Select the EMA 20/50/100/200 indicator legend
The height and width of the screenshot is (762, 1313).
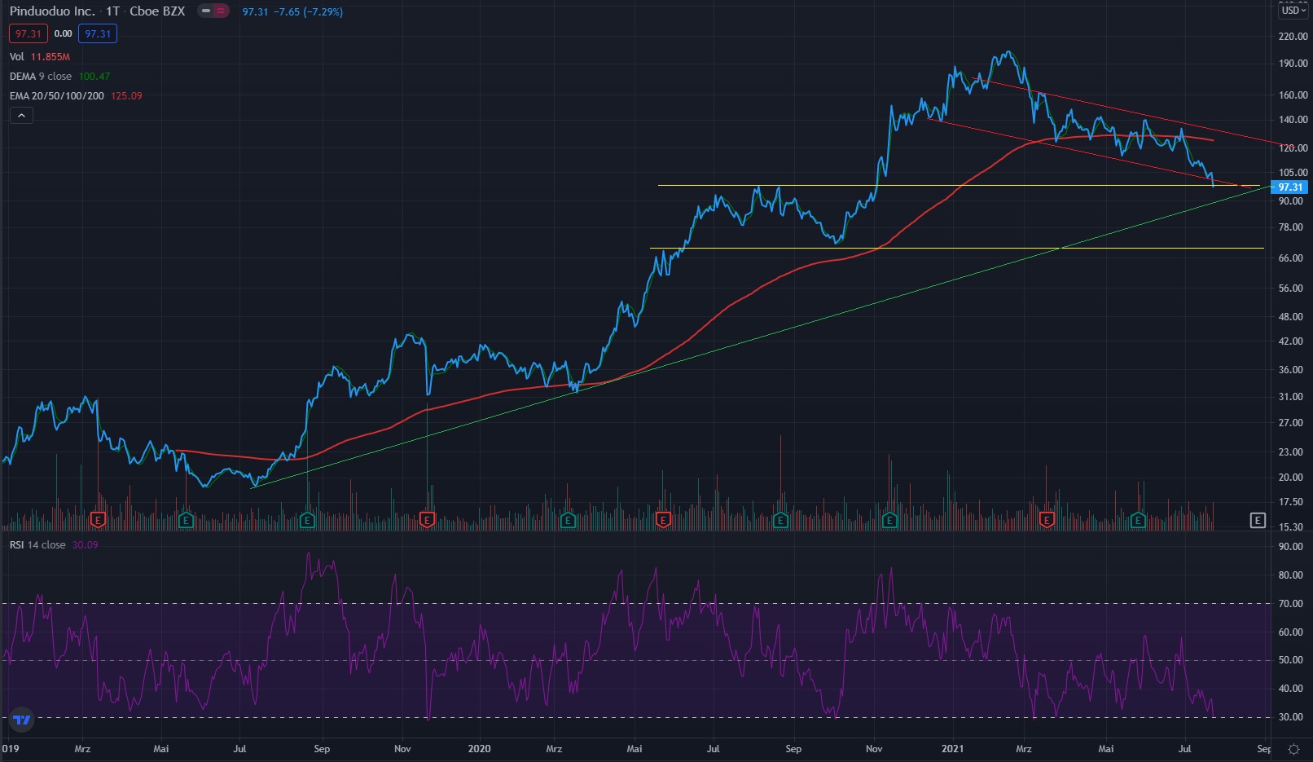(57, 96)
